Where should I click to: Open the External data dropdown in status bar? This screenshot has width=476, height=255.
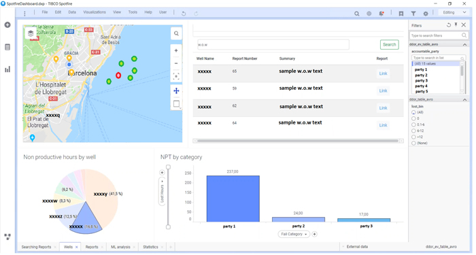click(x=355, y=247)
